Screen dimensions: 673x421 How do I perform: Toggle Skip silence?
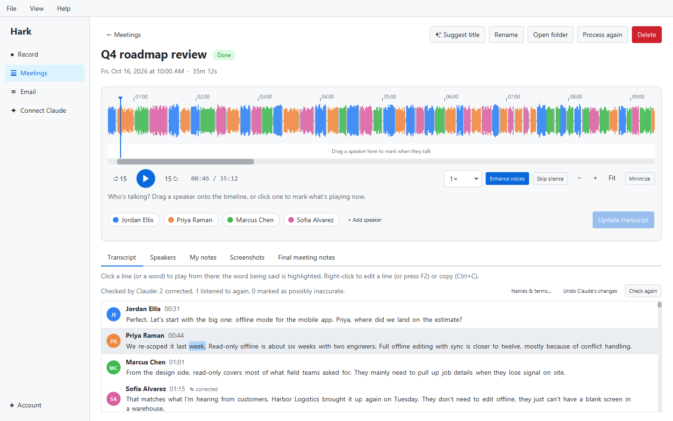click(550, 179)
